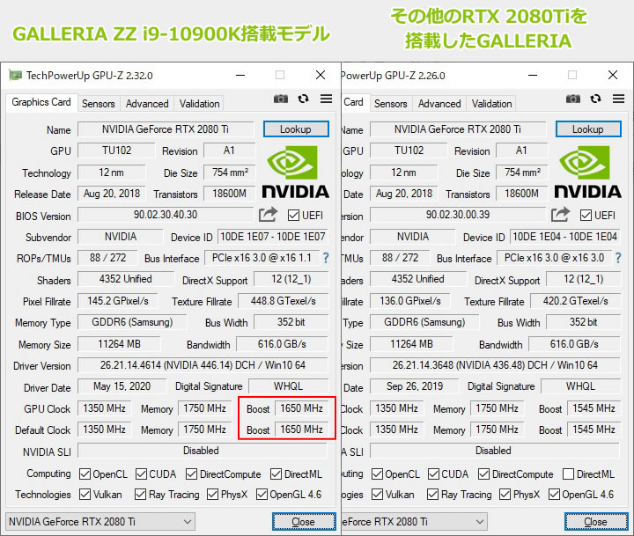Click the screenshot camera icon in left GPU-Z window
The image size is (634, 536).
281,99
